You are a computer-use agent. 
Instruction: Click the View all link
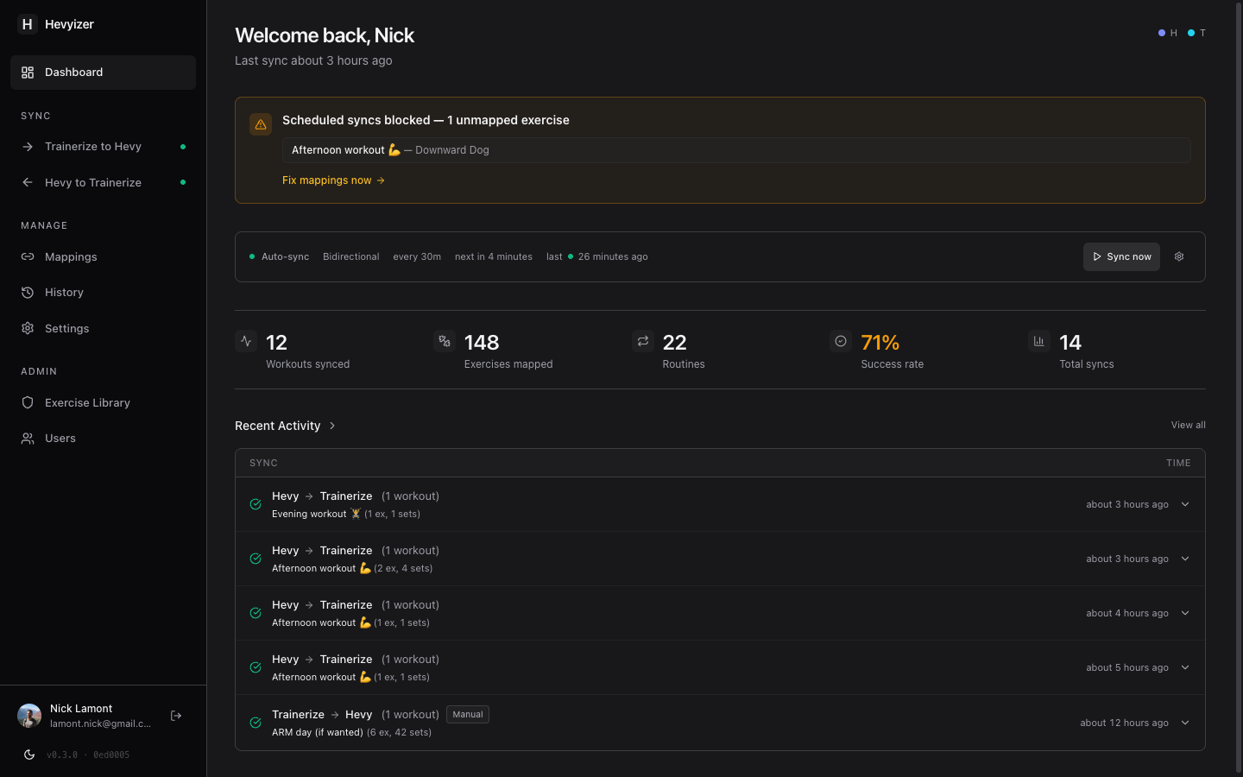tap(1188, 425)
